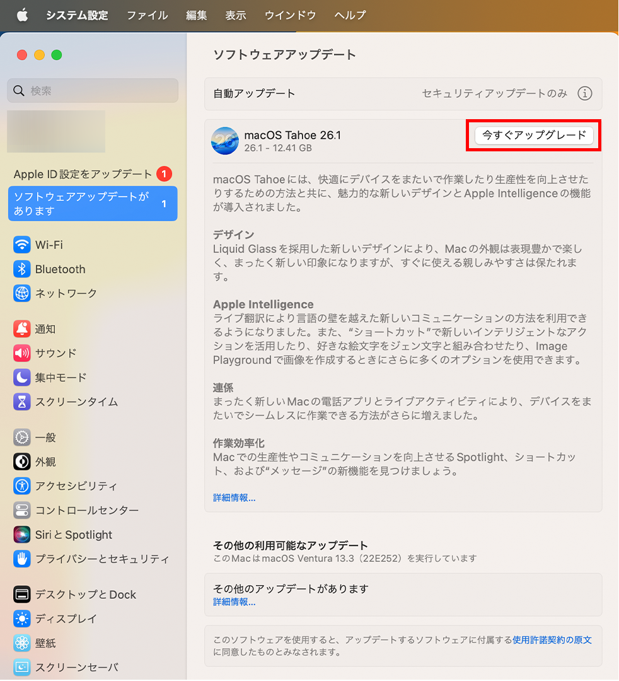Open プライバシーとセキュリティ settings
The image size is (619, 681).
click(x=102, y=559)
